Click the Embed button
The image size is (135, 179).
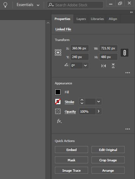click(71, 150)
